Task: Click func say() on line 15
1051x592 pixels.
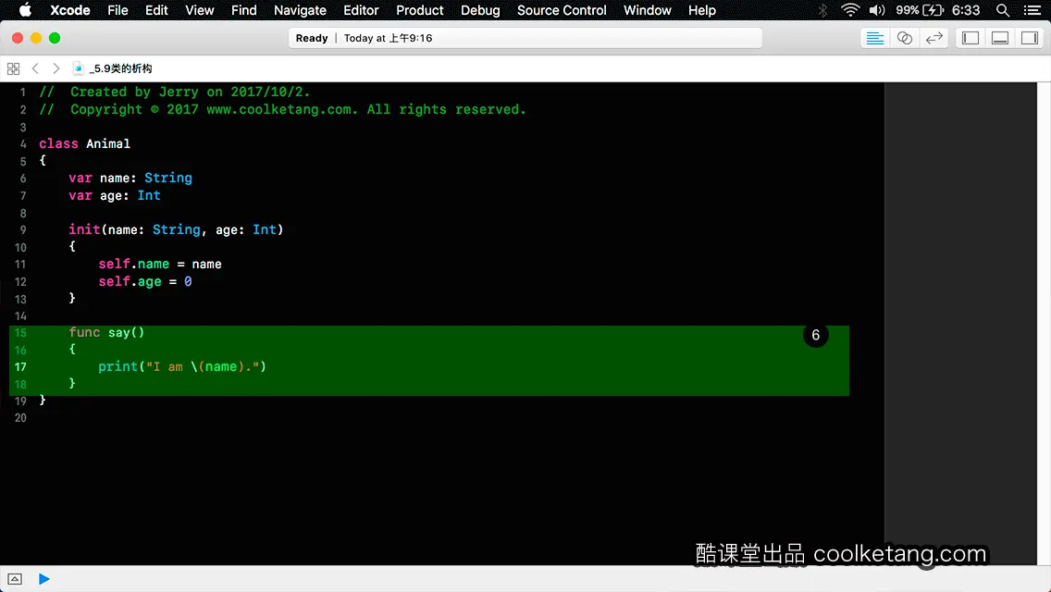Action: 106,333
